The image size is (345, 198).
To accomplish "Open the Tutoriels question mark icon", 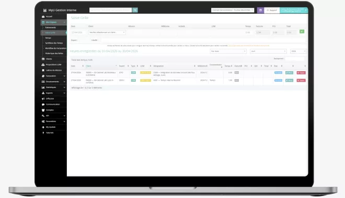I will 43,133.
